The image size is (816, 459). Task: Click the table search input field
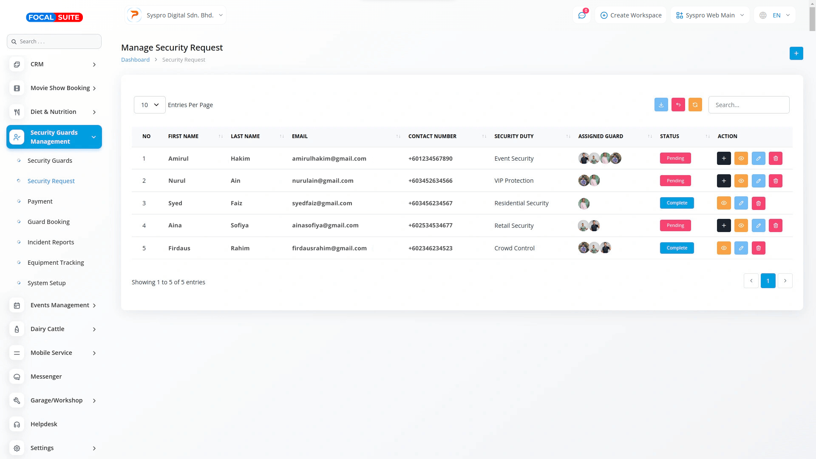(x=748, y=105)
